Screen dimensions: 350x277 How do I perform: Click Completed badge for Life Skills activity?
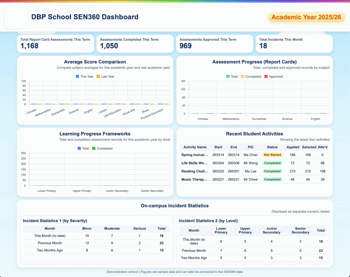(272, 163)
